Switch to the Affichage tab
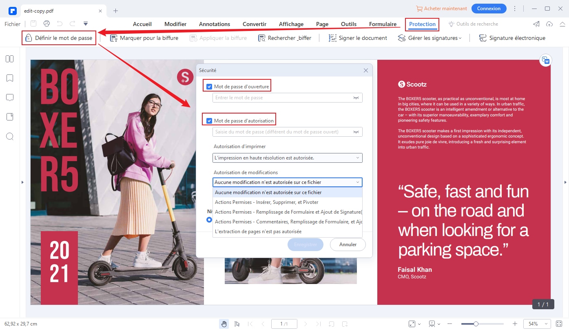The height and width of the screenshot is (330, 569). [x=291, y=24]
